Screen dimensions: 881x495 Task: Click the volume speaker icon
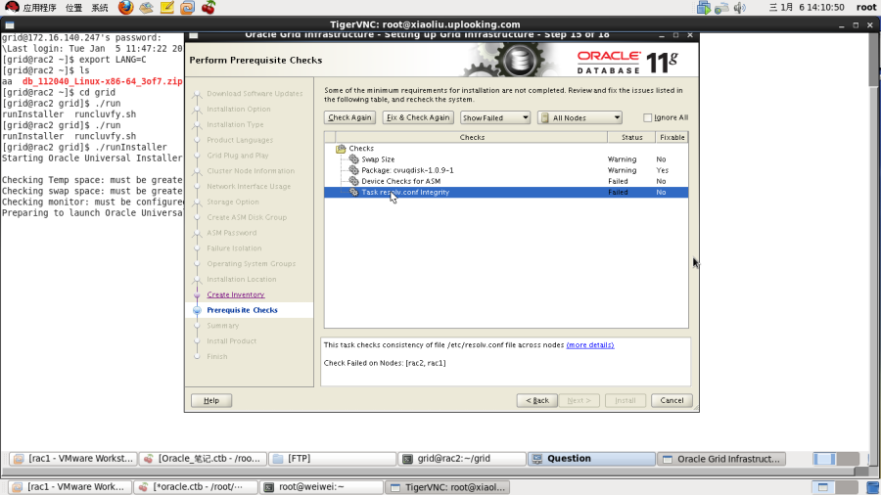coord(739,7)
